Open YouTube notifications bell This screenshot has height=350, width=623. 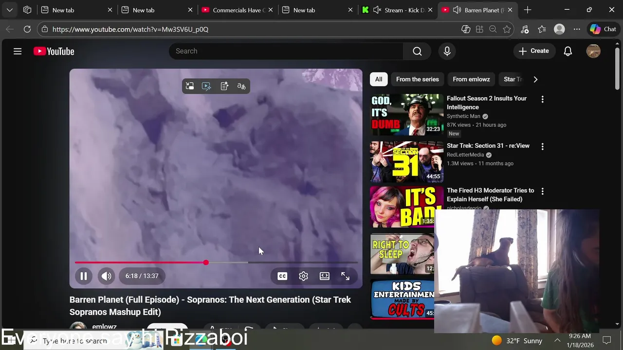click(x=568, y=51)
